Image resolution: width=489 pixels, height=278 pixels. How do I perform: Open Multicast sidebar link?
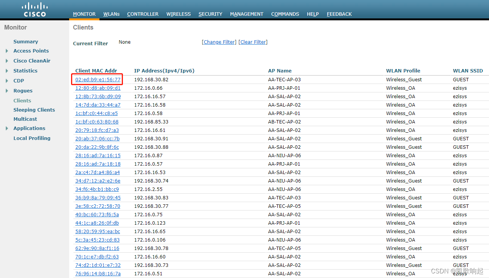click(x=25, y=119)
